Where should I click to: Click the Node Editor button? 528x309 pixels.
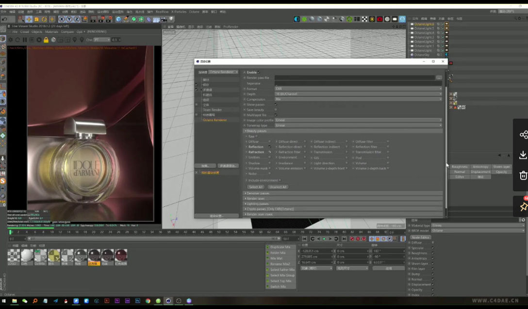[x=421, y=237]
